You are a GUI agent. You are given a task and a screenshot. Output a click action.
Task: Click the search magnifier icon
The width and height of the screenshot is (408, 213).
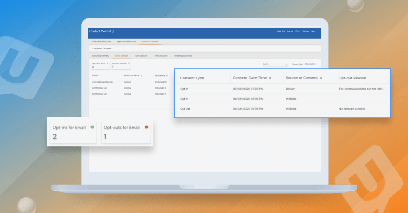coord(286,65)
